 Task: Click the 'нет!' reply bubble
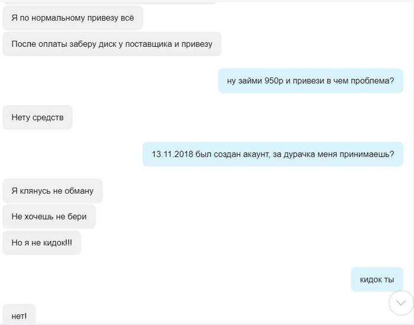(19, 315)
